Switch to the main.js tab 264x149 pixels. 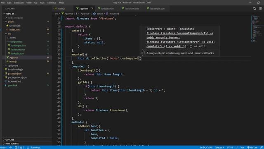click(63, 9)
